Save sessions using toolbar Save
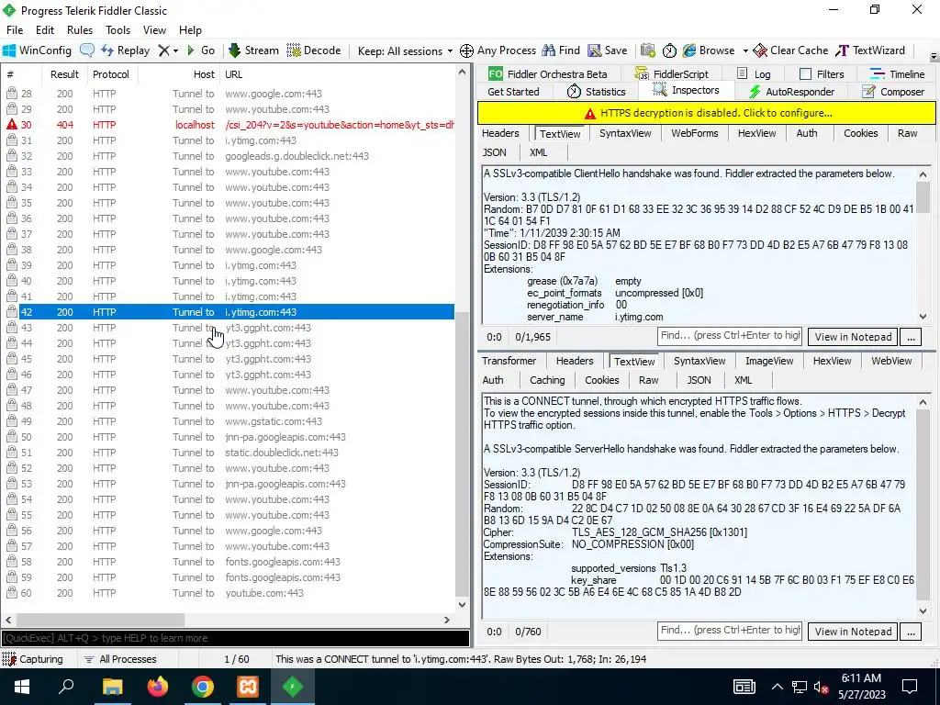Image resolution: width=940 pixels, height=705 pixels. [x=608, y=50]
